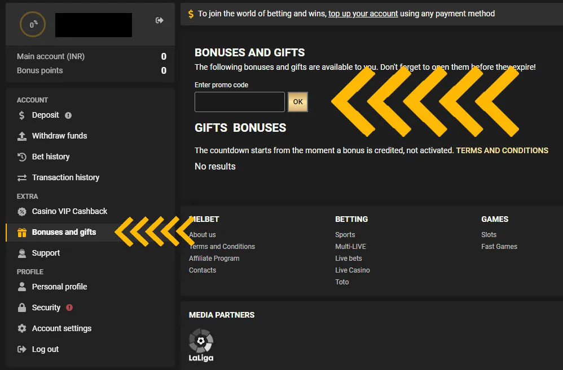
Task: Click the headset agent icon beside Support
Action: [x=22, y=253]
